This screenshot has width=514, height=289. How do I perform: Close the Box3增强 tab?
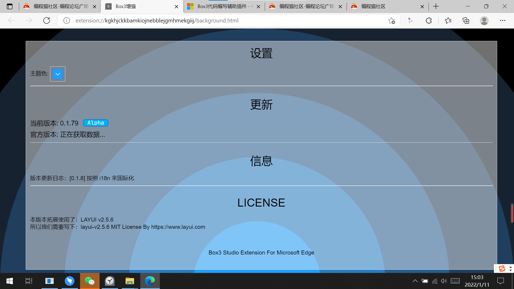[176, 7]
